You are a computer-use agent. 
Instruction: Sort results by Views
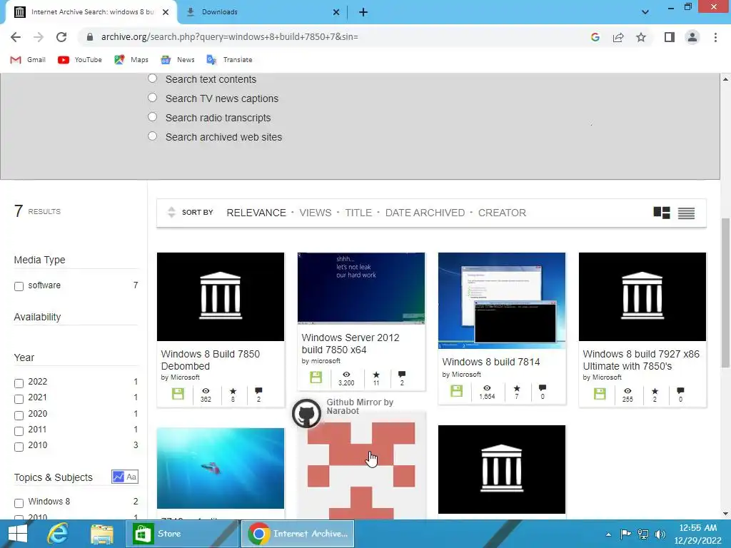(x=315, y=213)
